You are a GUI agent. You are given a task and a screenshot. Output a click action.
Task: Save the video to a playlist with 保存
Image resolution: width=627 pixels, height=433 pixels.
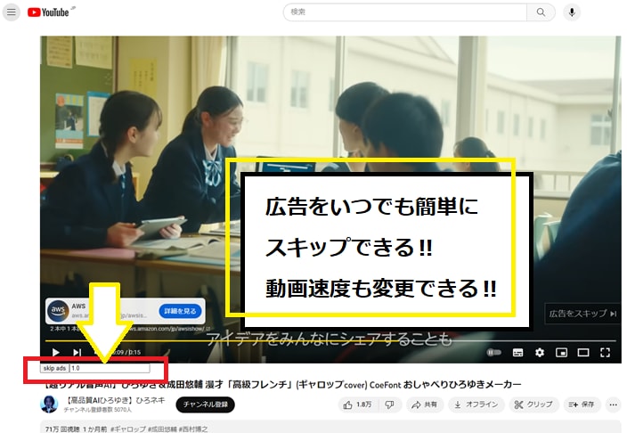582,405
